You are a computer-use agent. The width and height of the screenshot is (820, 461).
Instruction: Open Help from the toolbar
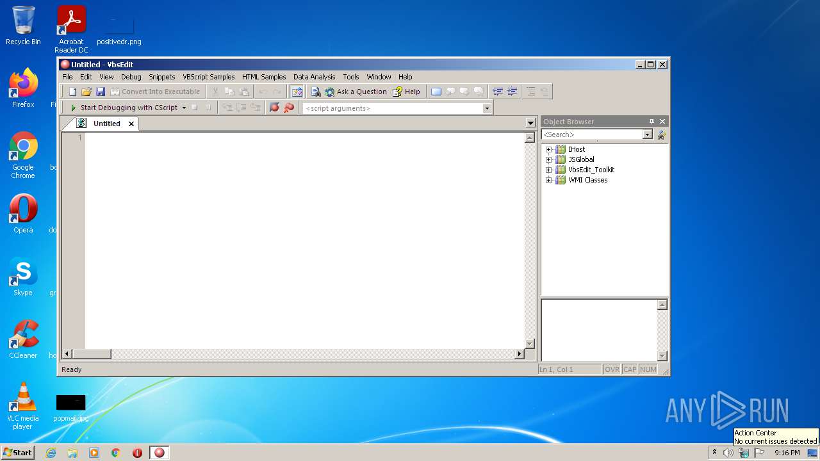point(407,92)
